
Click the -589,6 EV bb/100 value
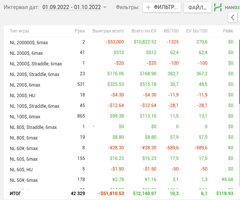click(201, 148)
